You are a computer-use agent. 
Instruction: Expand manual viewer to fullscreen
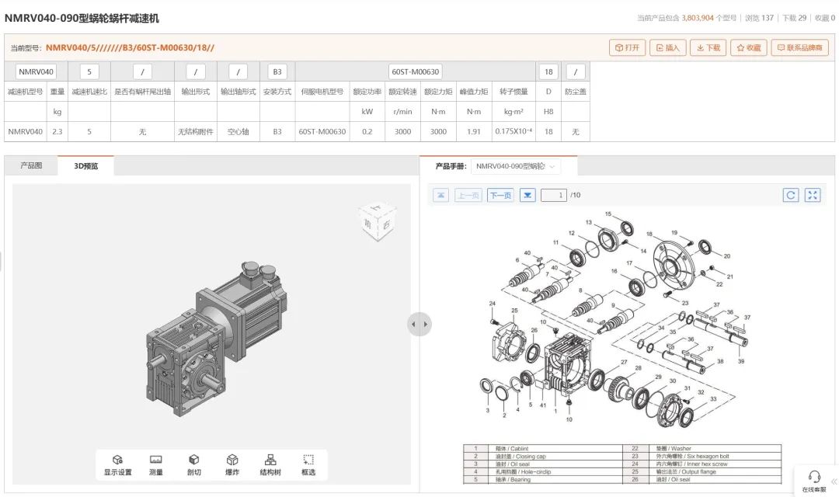click(813, 195)
